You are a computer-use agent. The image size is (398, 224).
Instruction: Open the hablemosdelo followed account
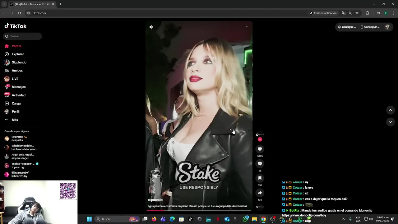point(22,147)
